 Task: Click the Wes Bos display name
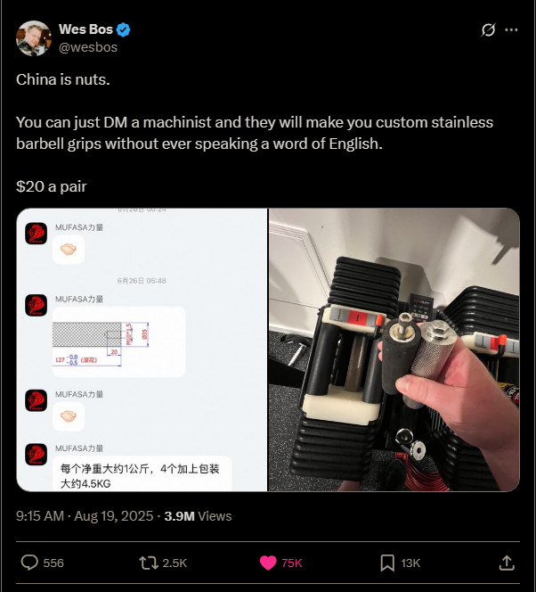pyautogui.click(x=86, y=29)
